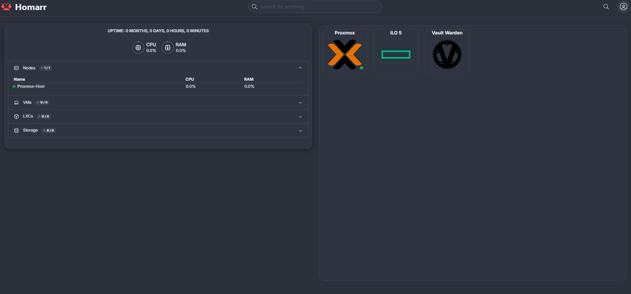Click the VMs 0/0 status badge
Screen dimensions: 631x294
[42, 102]
